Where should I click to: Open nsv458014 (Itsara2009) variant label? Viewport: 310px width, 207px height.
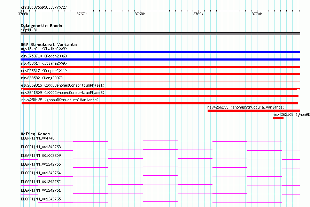(x=44, y=63)
